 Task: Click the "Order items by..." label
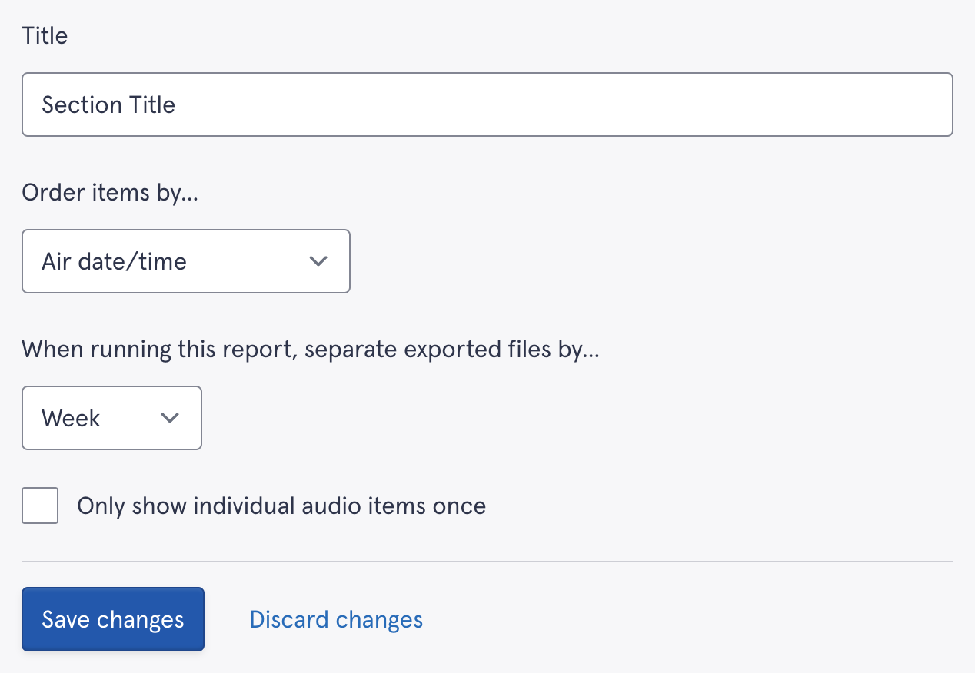pyautogui.click(x=110, y=192)
